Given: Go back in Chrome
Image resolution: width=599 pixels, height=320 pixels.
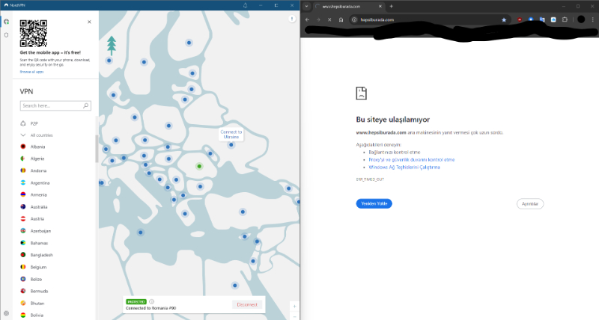Looking at the screenshot, I should click(308, 19).
